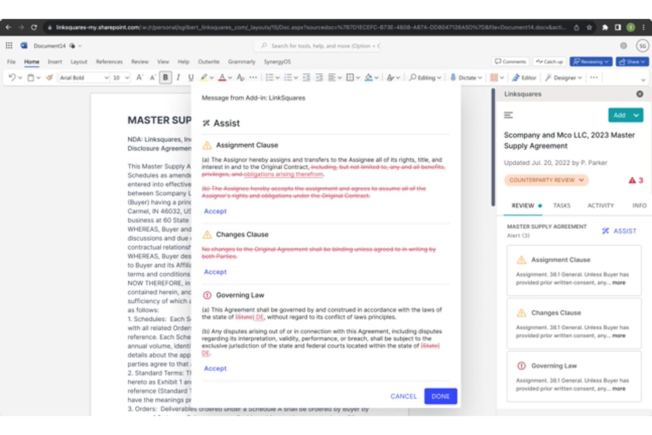Click the ribbon more options ellipsis

coord(594,78)
